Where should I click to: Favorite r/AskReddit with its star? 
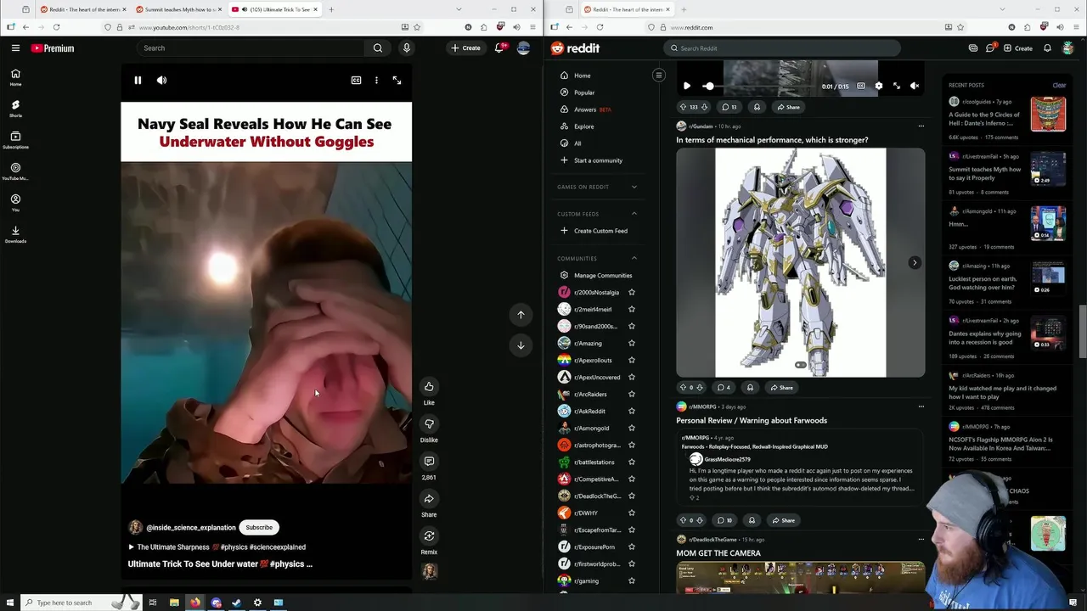631,411
